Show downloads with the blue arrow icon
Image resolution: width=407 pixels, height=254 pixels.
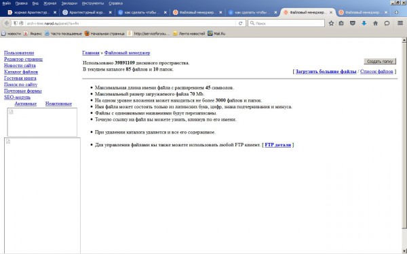[364, 23]
